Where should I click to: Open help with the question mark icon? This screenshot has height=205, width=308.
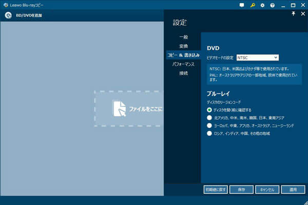tap(272, 5)
